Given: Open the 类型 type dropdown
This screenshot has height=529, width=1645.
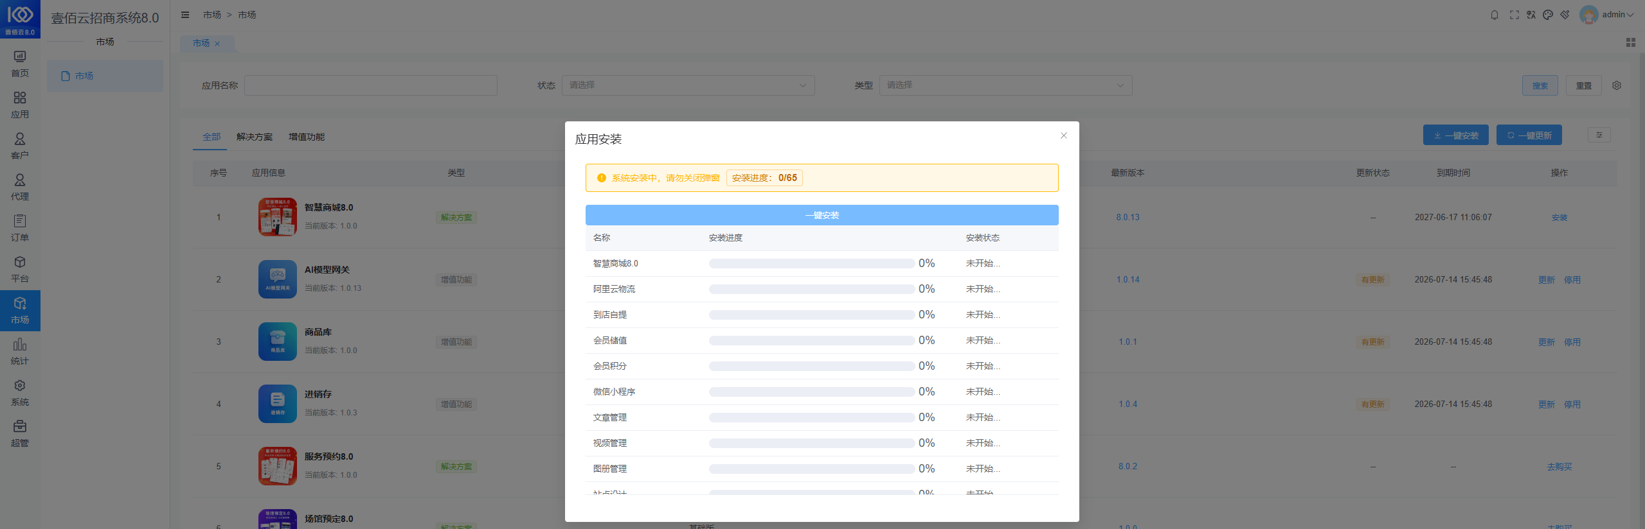Looking at the screenshot, I should tap(1006, 85).
